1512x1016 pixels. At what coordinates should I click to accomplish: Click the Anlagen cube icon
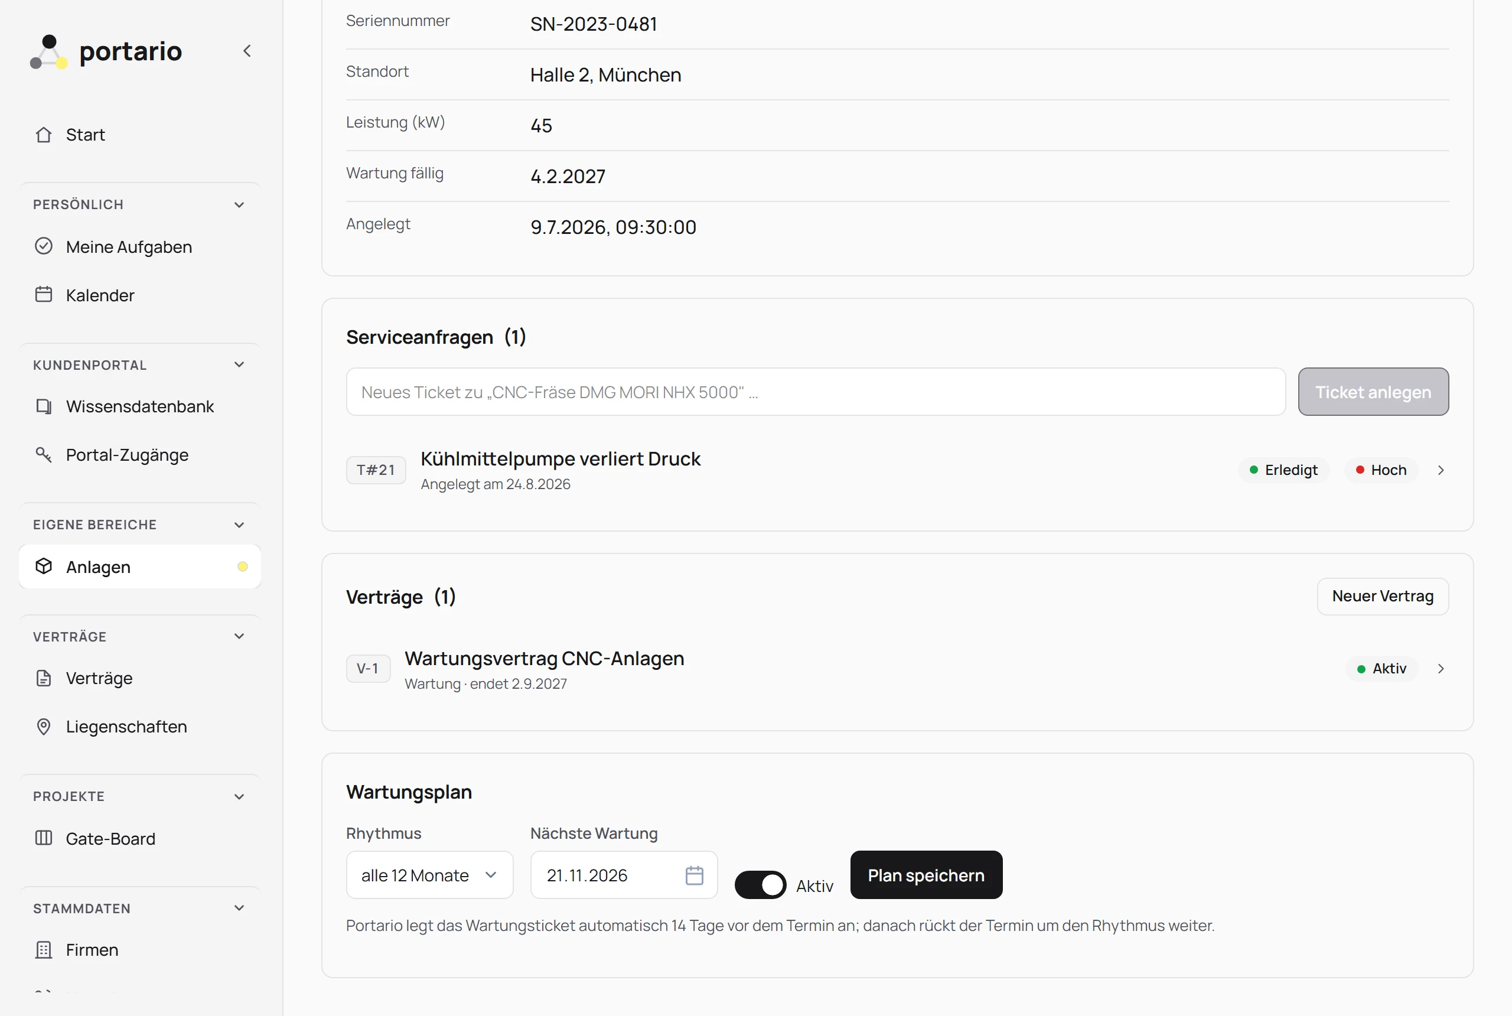click(43, 566)
